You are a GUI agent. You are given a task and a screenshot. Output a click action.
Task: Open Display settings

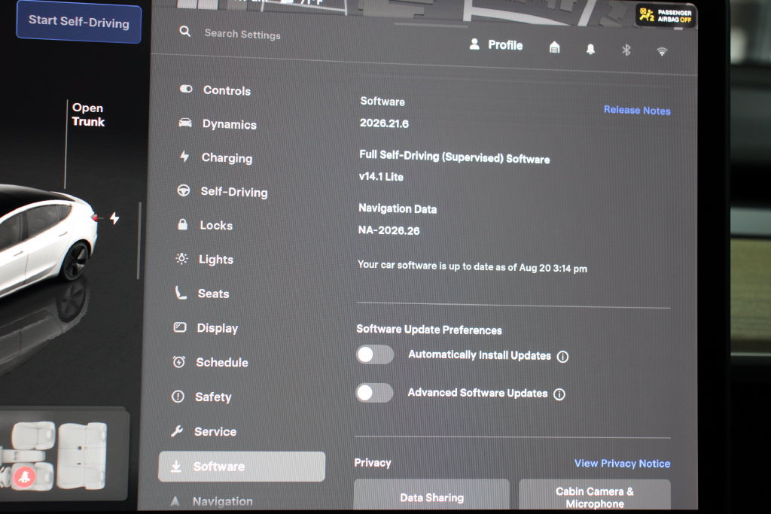206,328
